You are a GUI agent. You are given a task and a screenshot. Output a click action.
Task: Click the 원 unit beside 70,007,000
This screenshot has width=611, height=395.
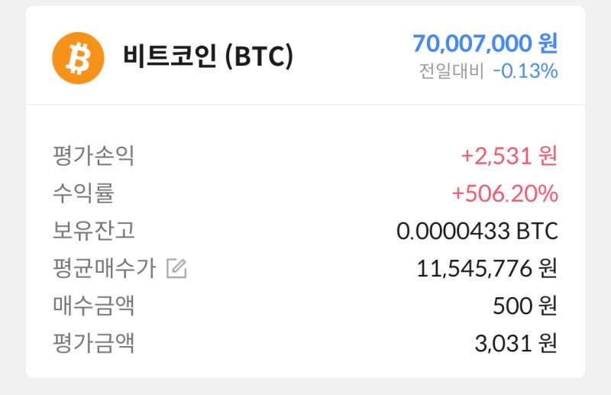point(548,44)
